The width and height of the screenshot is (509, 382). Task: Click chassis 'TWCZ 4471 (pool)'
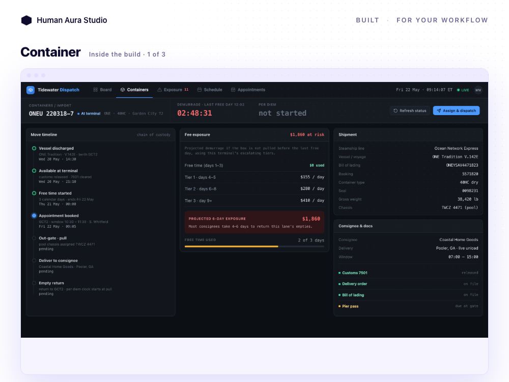point(460,208)
